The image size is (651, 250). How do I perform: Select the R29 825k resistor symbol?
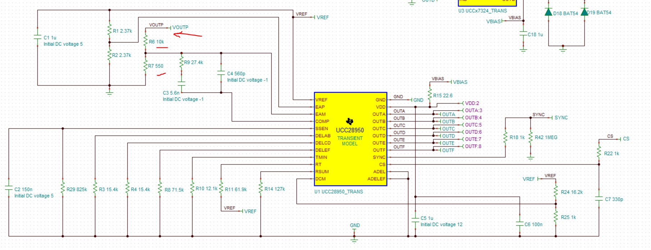point(63,188)
